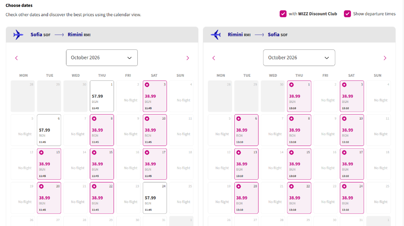Select return October 1 flight 38.99
Image resolution: width=404 pixels, height=226 pixels.
tap(299, 96)
